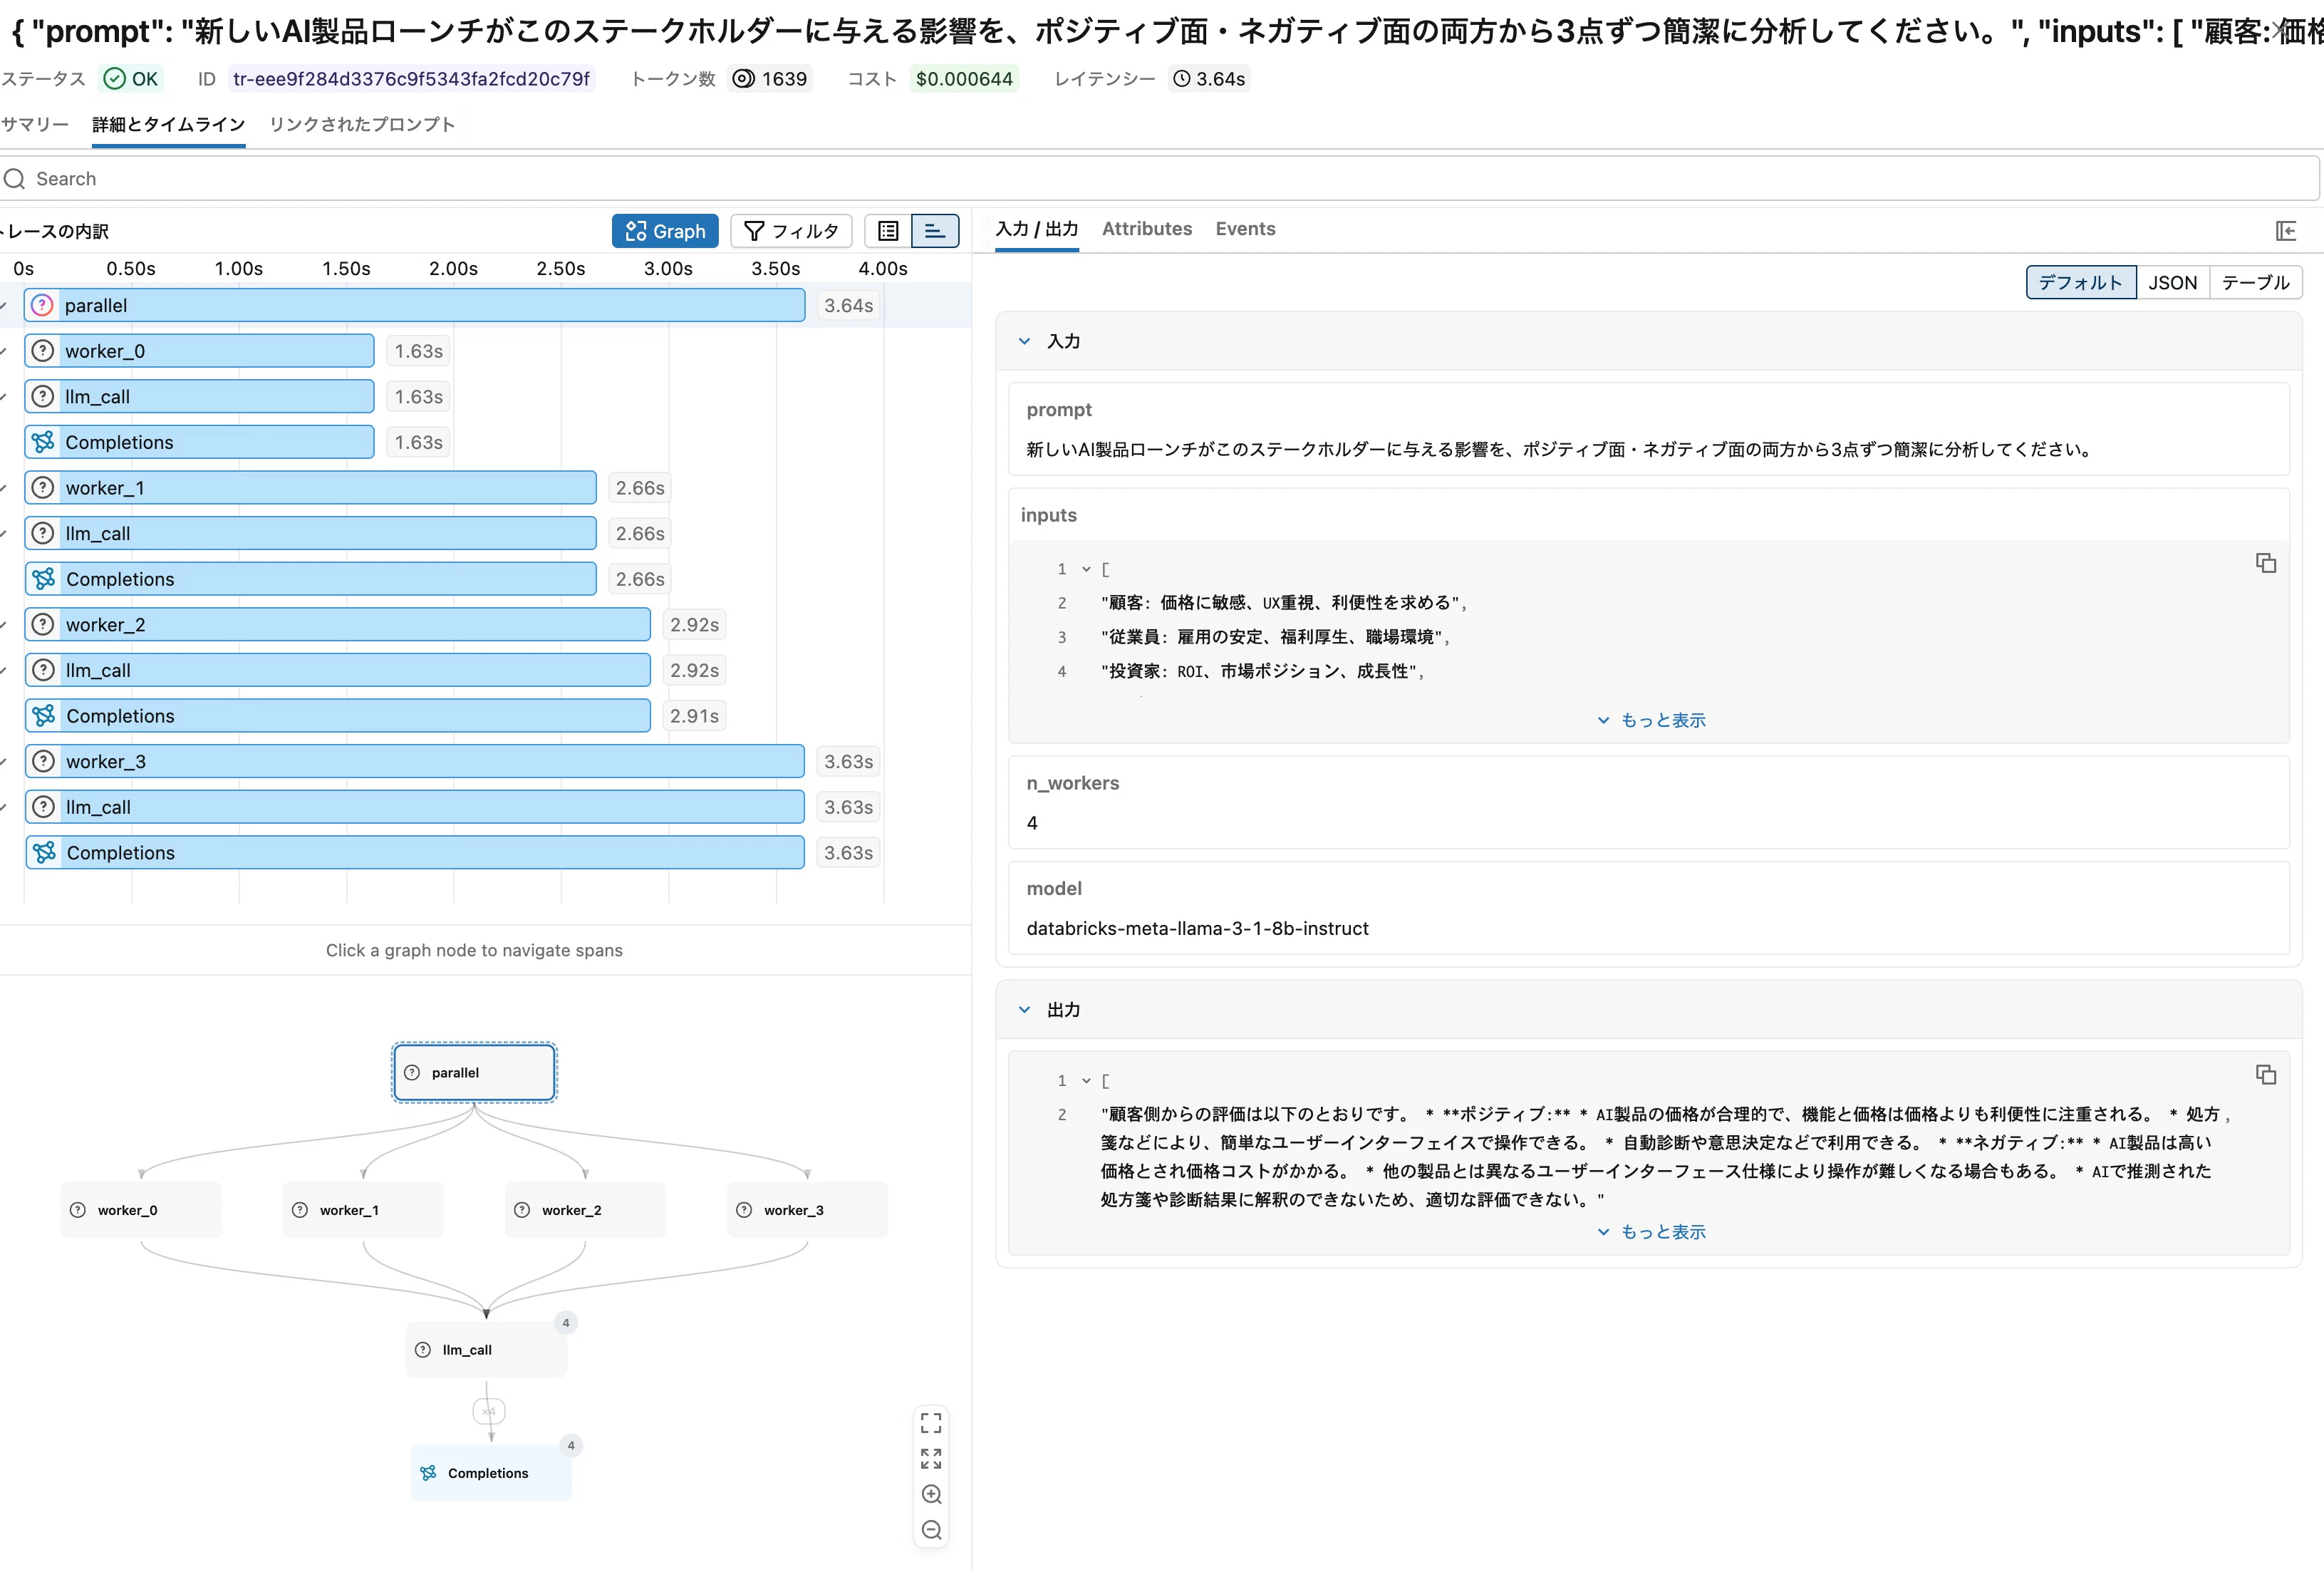Collapse the output array bracket
The height and width of the screenshot is (1582, 2324).
(x=1086, y=1081)
